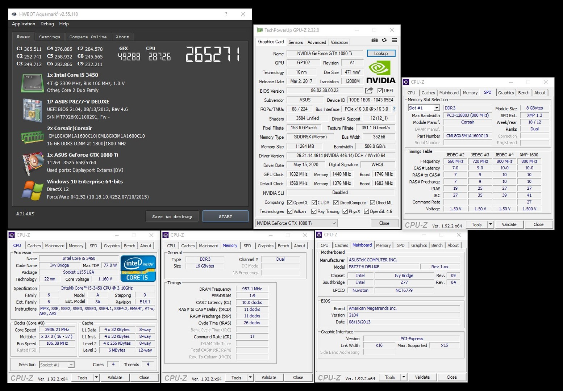This screenshot has height=391, width=563.
Task: Click motherboard icon next to ASUS P8Z77-V
Action: (x=32, y=110)
